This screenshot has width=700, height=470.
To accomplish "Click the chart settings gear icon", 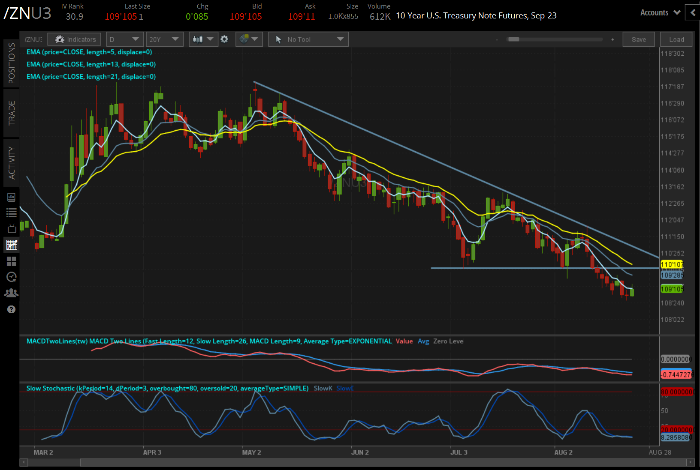I will click(x=224, y=39).
